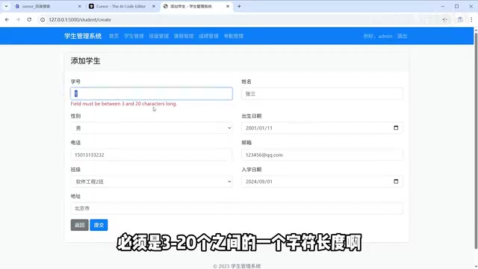Click the media control icon in toolbar
The height and width of the screenshot is (269, 478).
pos(445,19)
